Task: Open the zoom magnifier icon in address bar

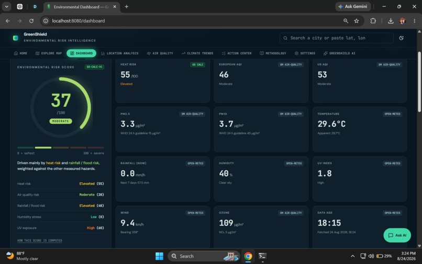Action: [x=346, y=21]
